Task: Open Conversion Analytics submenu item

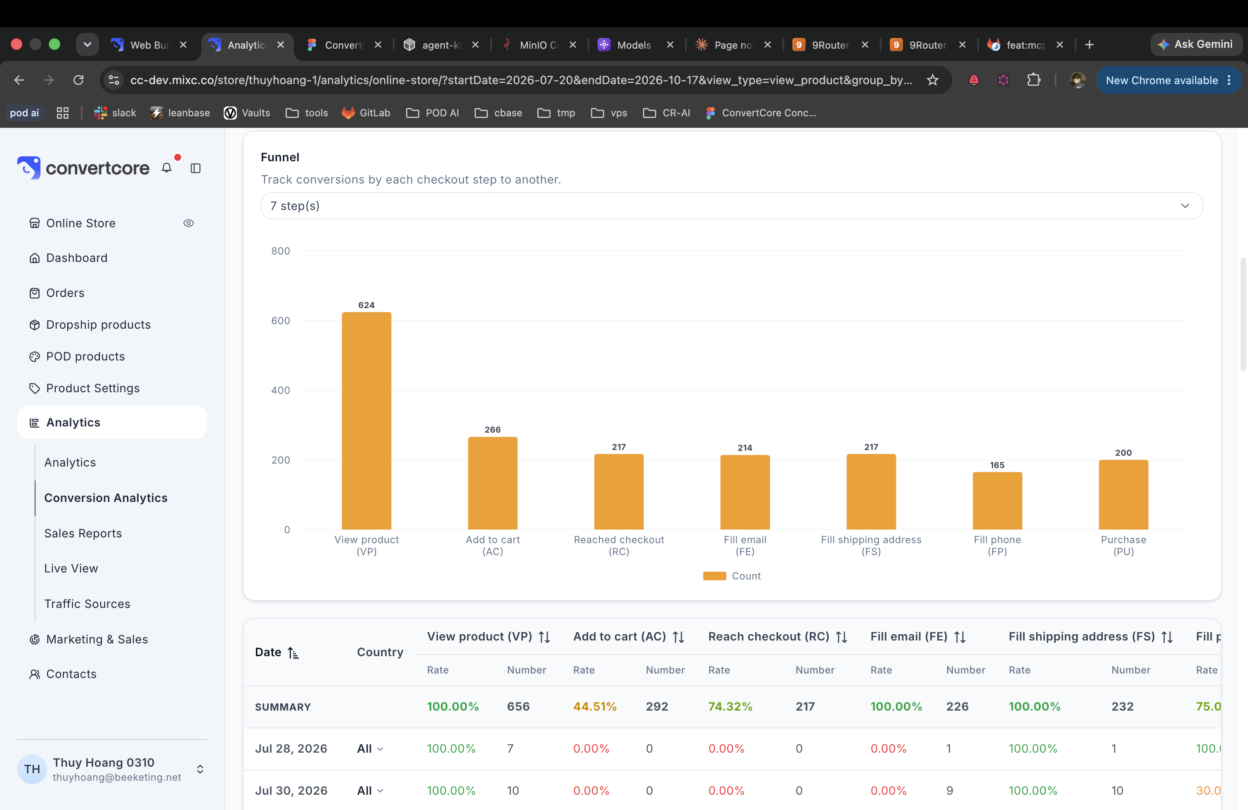Action: tap(106, 498)
